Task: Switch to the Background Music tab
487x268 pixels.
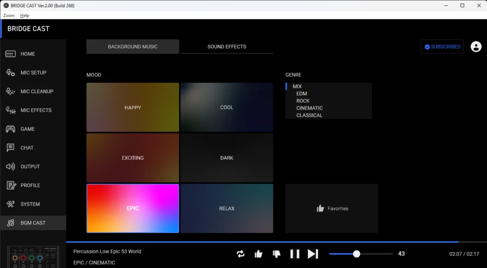Action: [133, 47]
